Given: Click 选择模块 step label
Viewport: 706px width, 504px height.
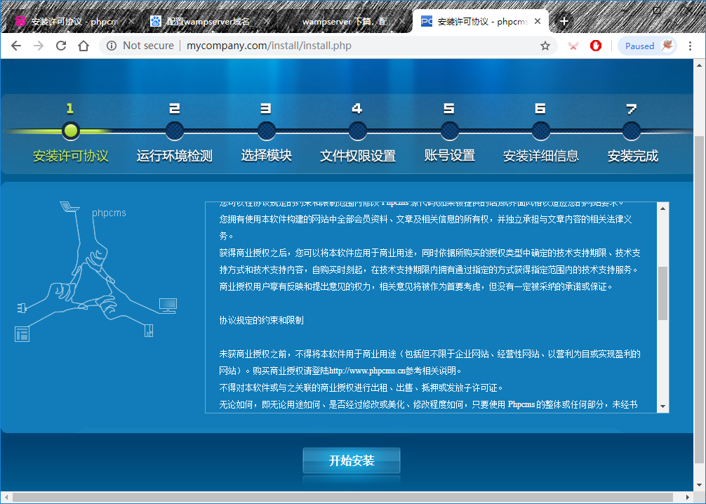Looking at the screenshot, I should point(267,155).
